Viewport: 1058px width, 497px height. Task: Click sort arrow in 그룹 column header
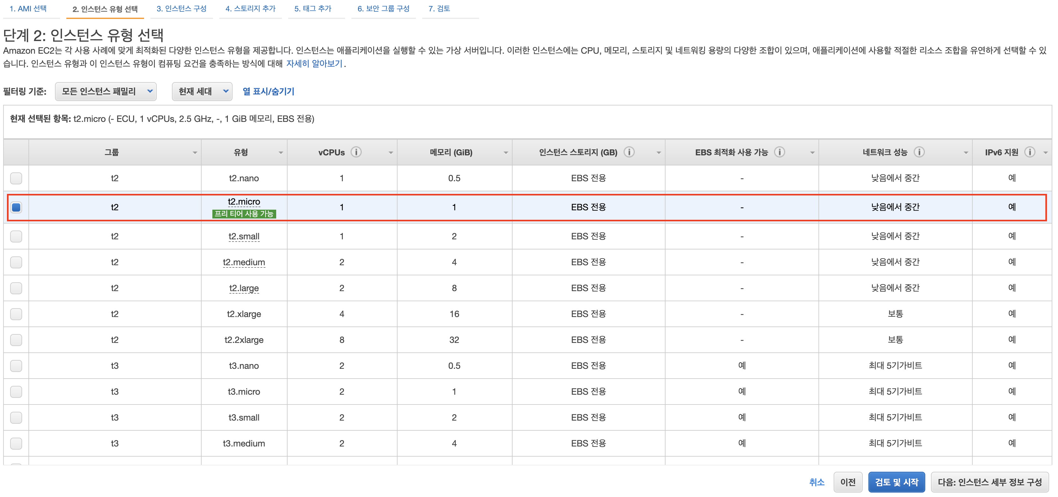coord(195,153)
